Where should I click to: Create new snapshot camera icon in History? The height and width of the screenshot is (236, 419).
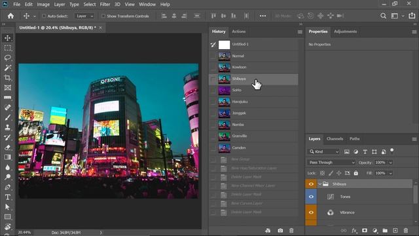coord(280,231)
